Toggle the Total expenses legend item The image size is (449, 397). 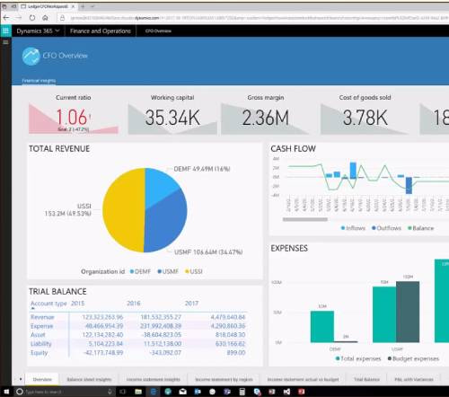tap(358, 358)
